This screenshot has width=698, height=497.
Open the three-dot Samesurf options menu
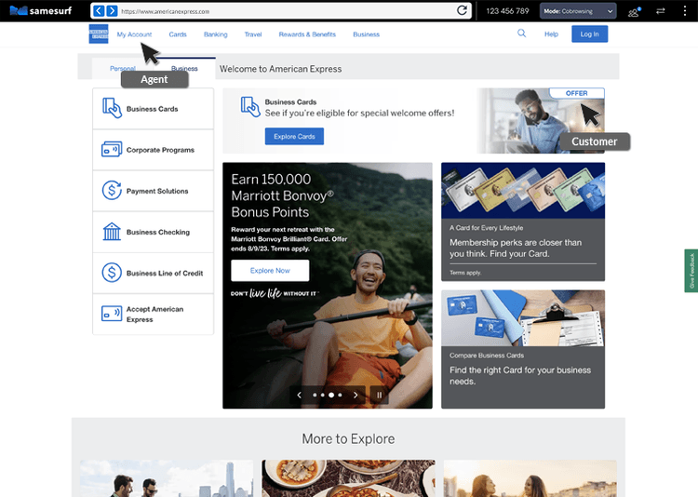click(684, 11)
